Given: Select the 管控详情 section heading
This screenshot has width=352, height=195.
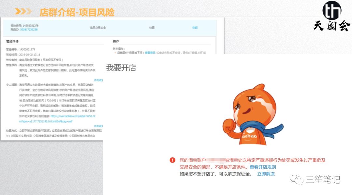Looking at the screenshot, I should tap(12, 42).
